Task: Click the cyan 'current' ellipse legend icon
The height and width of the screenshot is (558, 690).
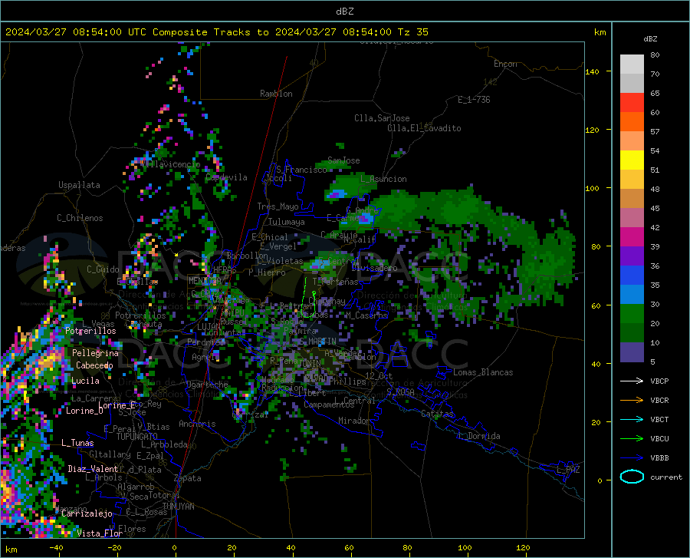Action: pyautogui.click(x=632, y=477)
